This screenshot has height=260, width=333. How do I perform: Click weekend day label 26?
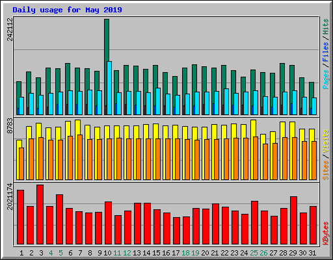(x=263, y=253)
